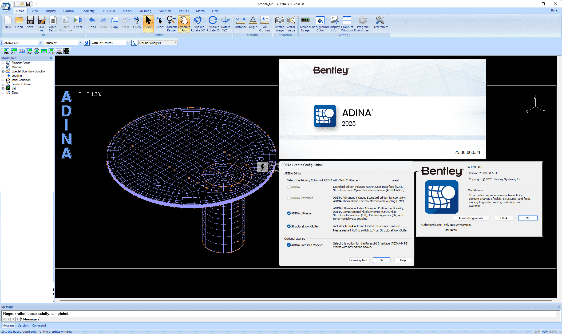The height and width of the screenshot is (334, 562).
Task: Click the Distance measure tool
Action: pyautogui.click(x=241, y=22)
